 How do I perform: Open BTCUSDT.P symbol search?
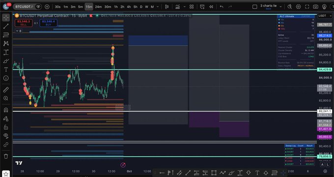[24, 7]
